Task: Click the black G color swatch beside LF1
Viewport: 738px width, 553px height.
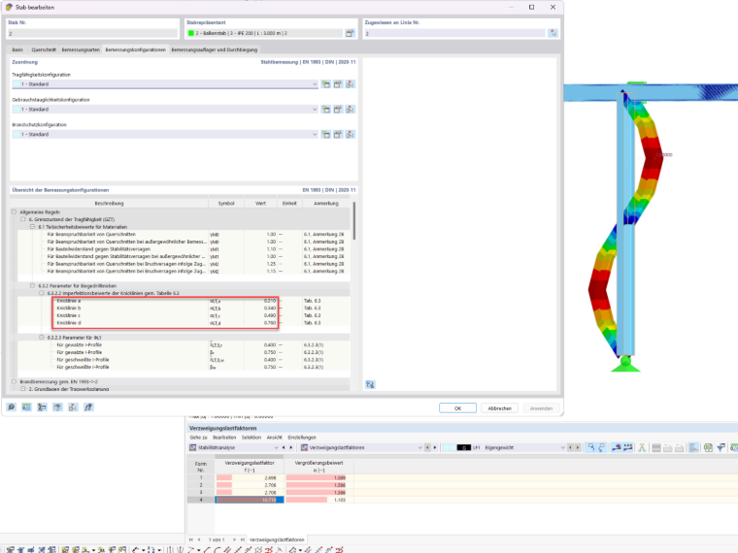Action: pyautogui.click(x=463, y=447)
